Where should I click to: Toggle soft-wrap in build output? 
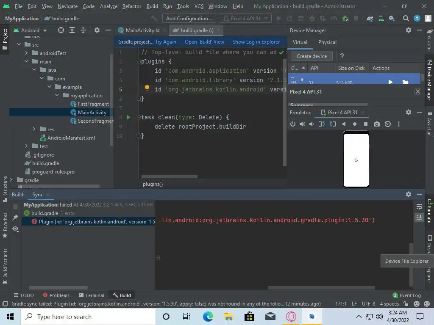[x=419, y=207]
